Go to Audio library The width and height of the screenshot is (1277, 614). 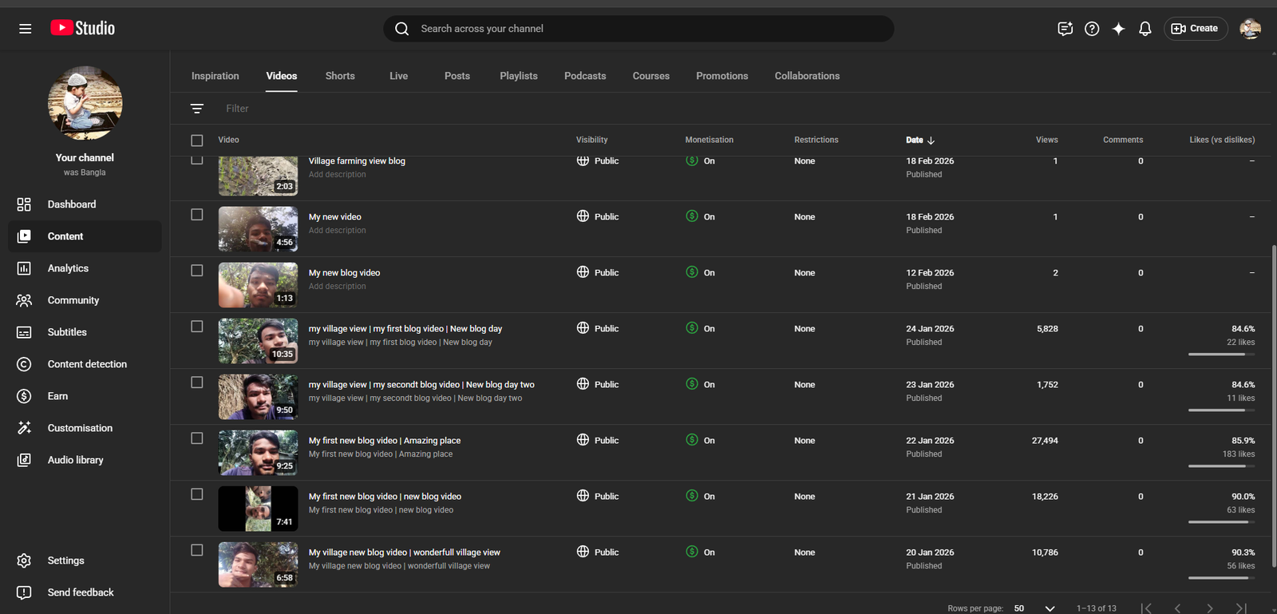click(75, 460)
